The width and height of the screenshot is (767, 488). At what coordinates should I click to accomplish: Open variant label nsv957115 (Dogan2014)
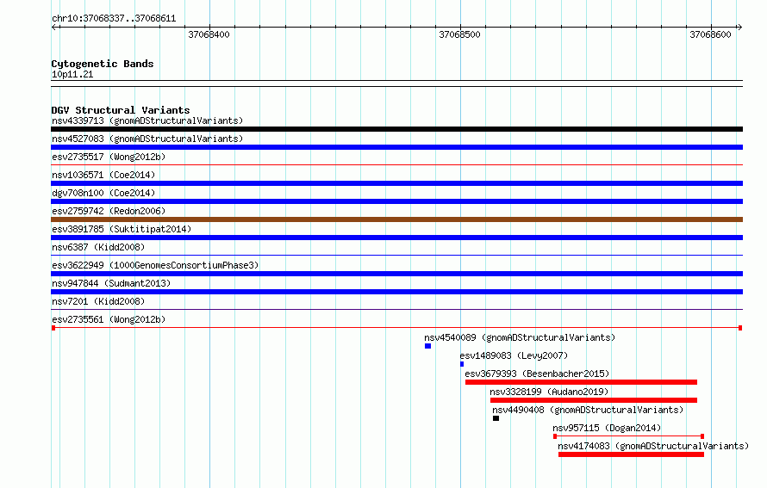pyautogui.click(x=607, y=428)
